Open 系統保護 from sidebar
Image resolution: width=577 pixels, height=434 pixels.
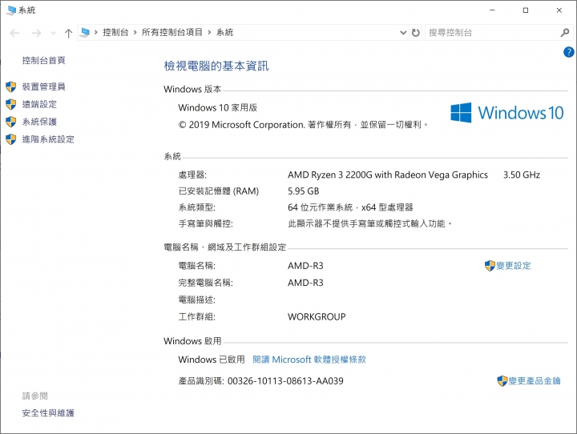[x=39, y=122]
